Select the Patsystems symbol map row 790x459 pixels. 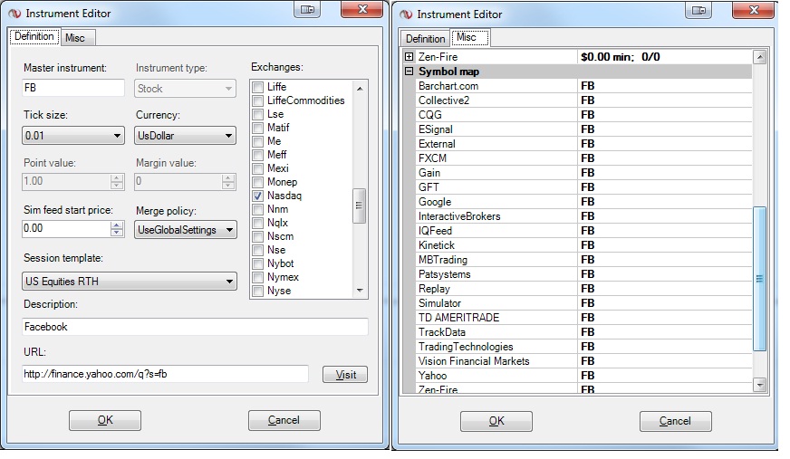pos(584,275)
